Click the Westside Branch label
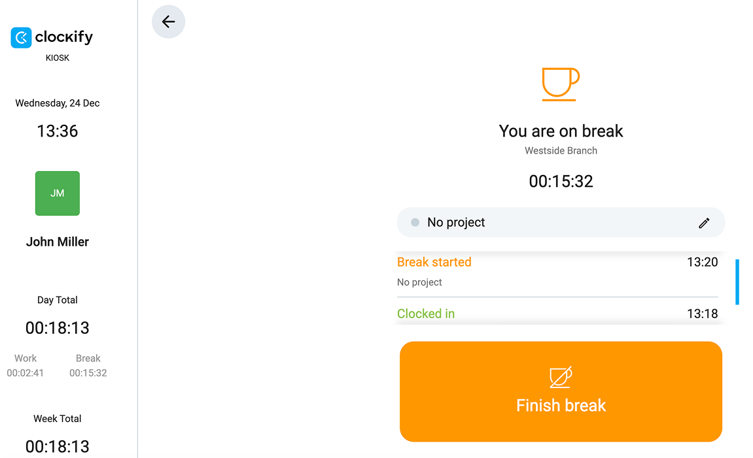 (561, 150)
